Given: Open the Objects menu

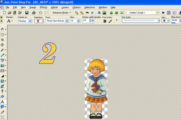Looking at the screenshot, I should (76, 7).
